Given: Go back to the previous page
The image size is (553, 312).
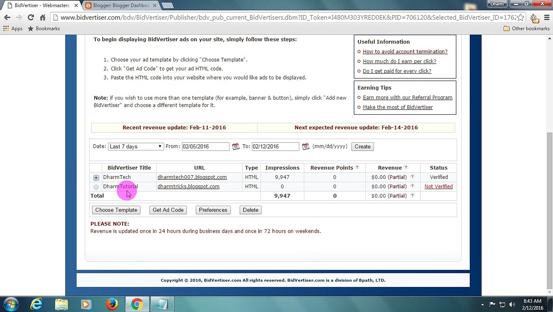Looking at the screenshot, I should 7,18.
